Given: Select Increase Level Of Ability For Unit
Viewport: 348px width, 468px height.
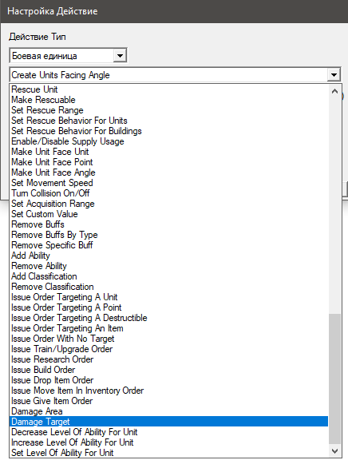Looking at the screenshot, I should coord(168,442).
